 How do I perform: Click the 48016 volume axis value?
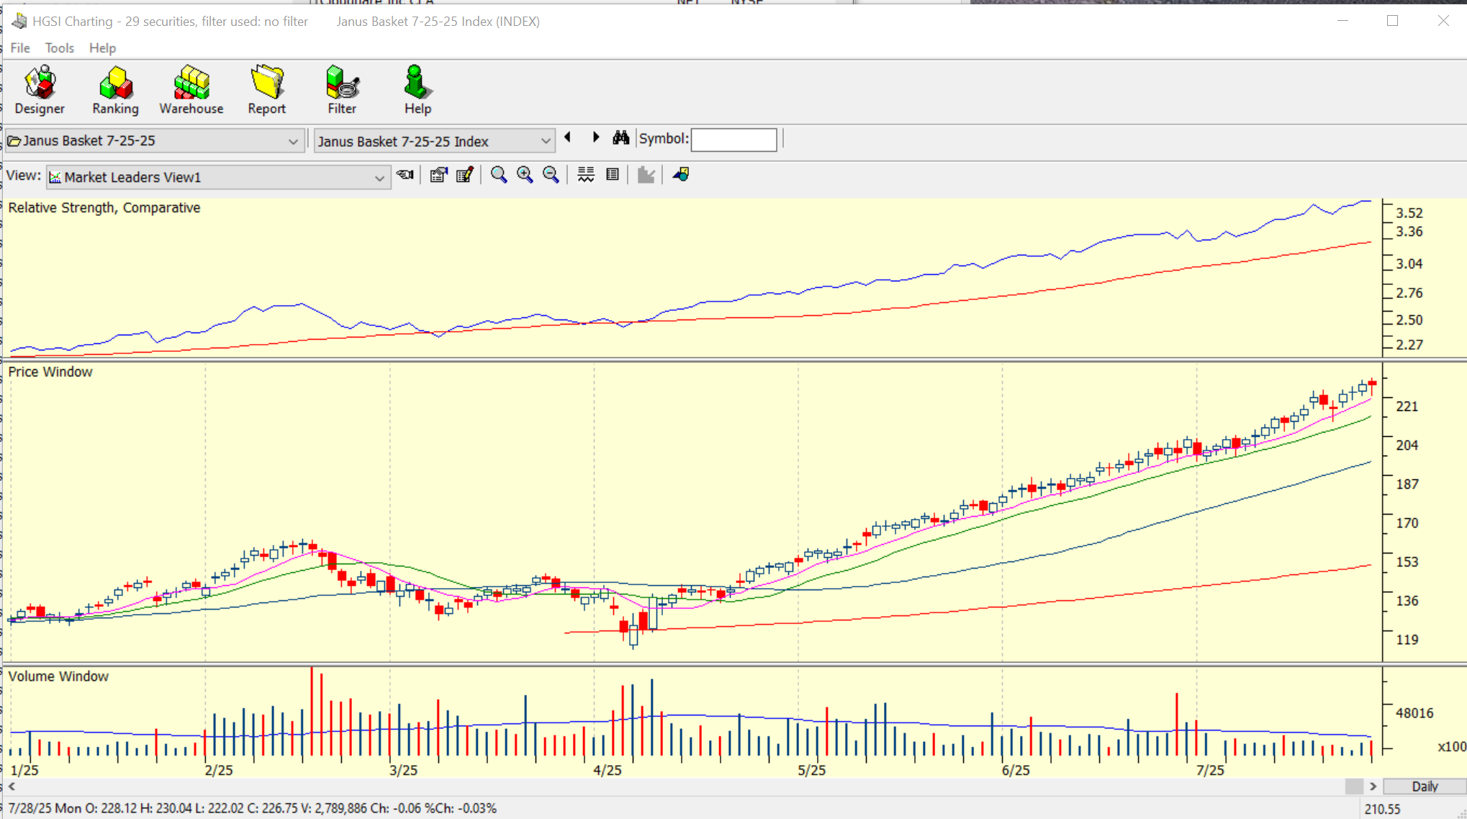pyautogui.click(x=1414, y=712)
